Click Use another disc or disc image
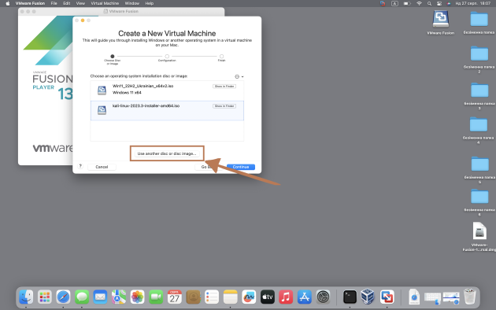496x310 pixels. pos(167,153)
